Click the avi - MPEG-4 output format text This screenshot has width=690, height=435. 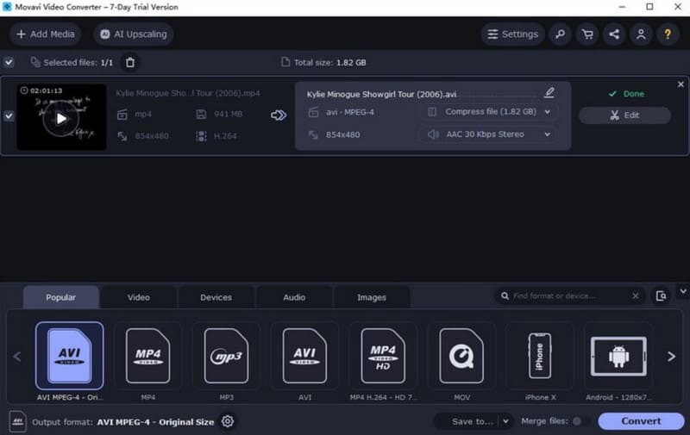pyautogui.click(x=350, y=112)
